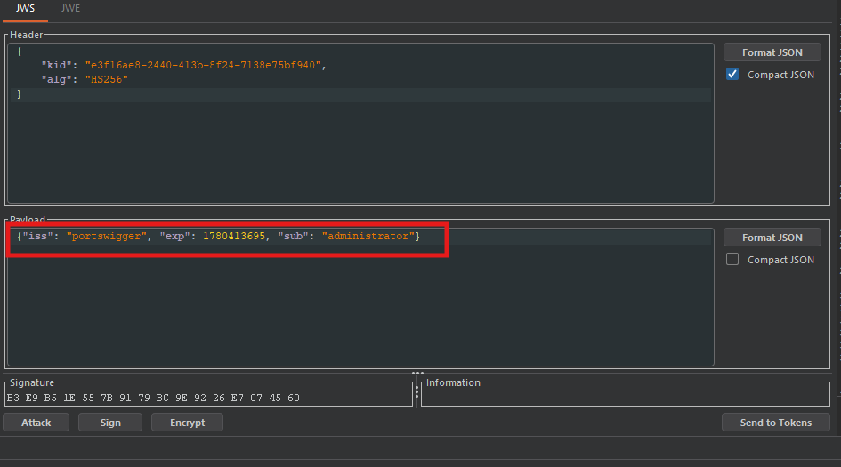
Task: Switch to the JWS tab
Action: point(25,9)
